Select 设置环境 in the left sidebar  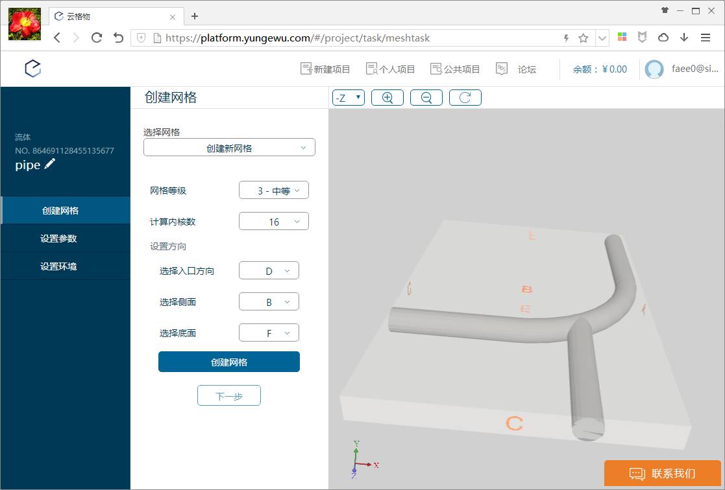point(58,266)
